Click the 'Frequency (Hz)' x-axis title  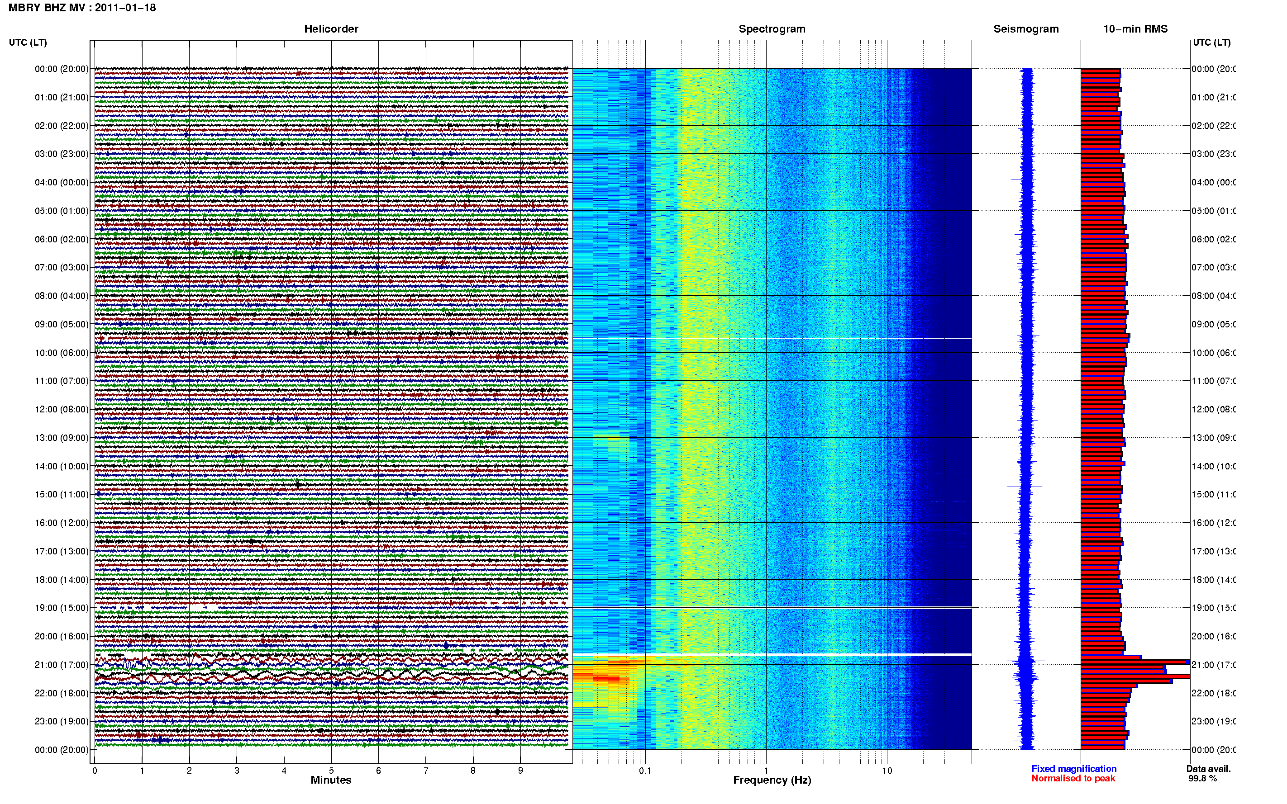click(772, 780)
